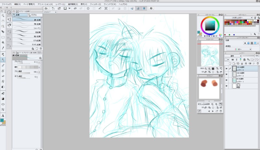Viewport: 260px width, 150px height.
Task: Click the Save floppy icon in command bar
Action: (x=65, y=8)
